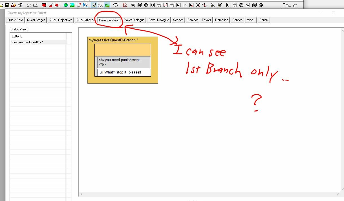Click the FX toolbar icon
This screenshot has height=201, width=344.
[85, 5]
